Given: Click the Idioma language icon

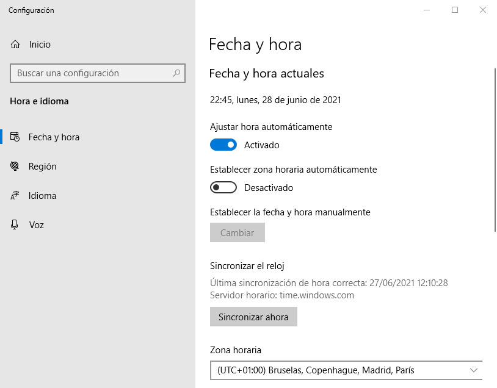Looking at the screenshot, I should (x=15, y=196).
